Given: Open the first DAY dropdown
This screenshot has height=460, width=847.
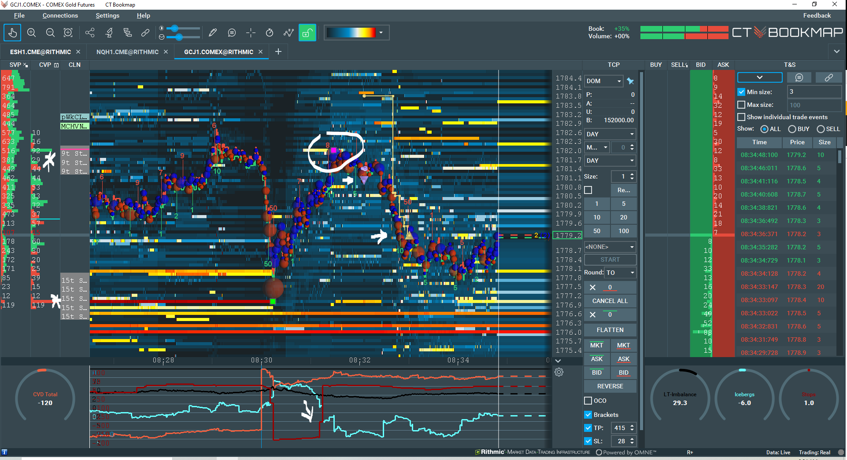Looking at the screenshot, I should 610,134.
